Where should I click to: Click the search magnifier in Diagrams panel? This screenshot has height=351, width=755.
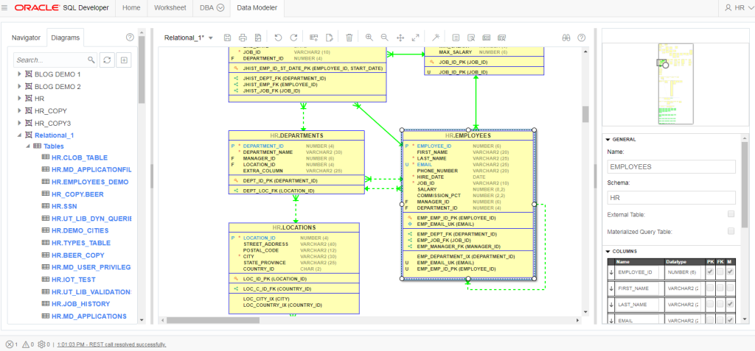(x=91, y=60)
